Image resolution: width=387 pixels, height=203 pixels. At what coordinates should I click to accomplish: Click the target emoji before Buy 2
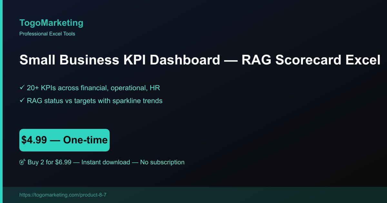pyautogui.click(x=23, y=162)
